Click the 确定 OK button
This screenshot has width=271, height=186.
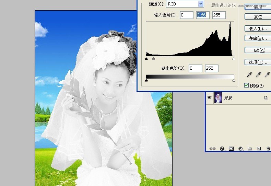pos(258,7)
